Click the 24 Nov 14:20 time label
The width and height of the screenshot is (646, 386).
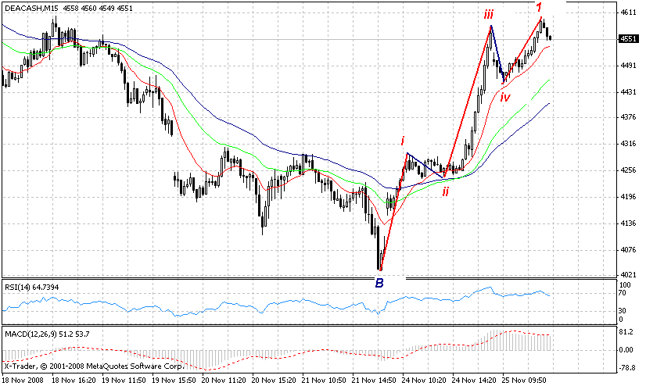pos(474,381)
